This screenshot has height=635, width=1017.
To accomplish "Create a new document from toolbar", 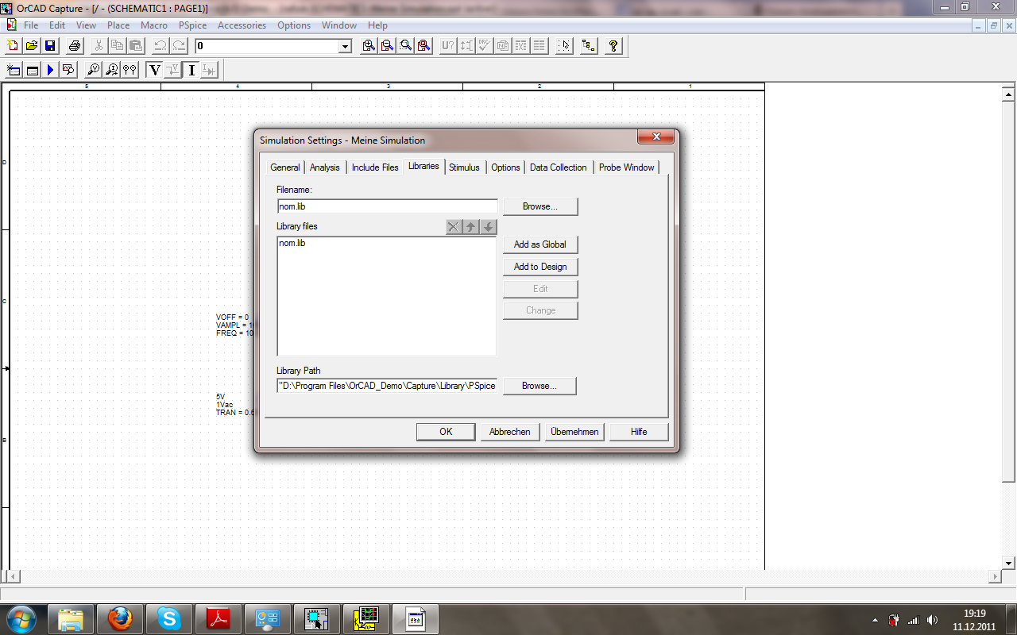I will (13, 46).
